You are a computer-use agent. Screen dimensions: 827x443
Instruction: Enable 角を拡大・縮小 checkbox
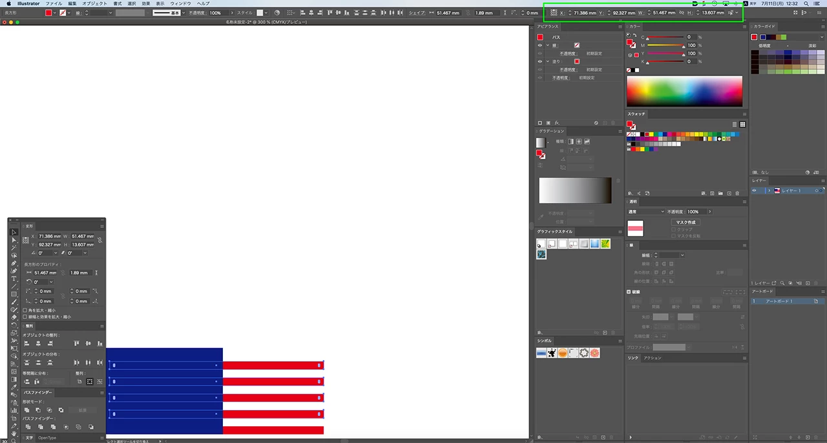[x=25, y=311]
